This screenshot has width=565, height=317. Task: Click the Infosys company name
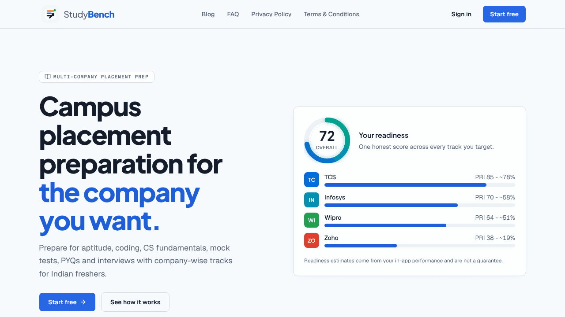(x=335, y=197)
